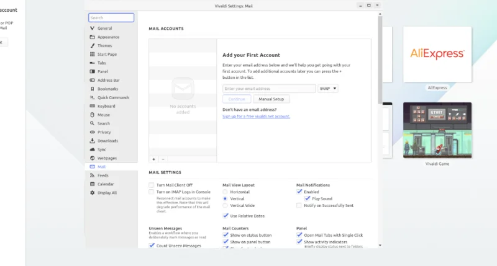Toggle Use Relative Dates checkbox
This screenshot has height=266, width=497.
226,216
